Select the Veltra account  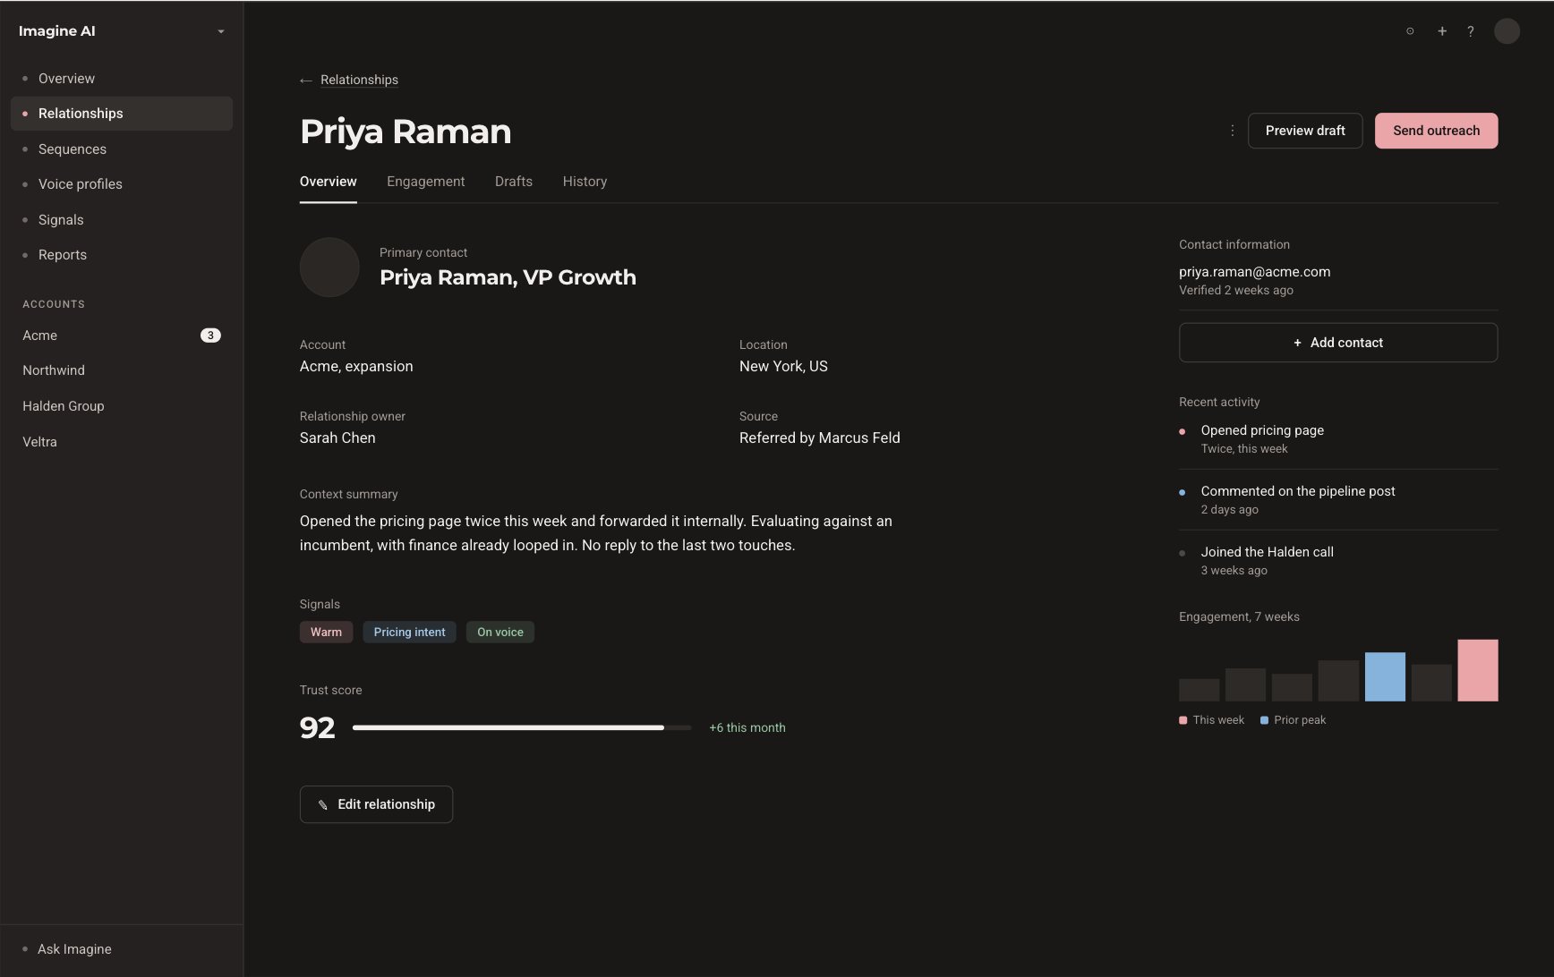coord(122,442)
